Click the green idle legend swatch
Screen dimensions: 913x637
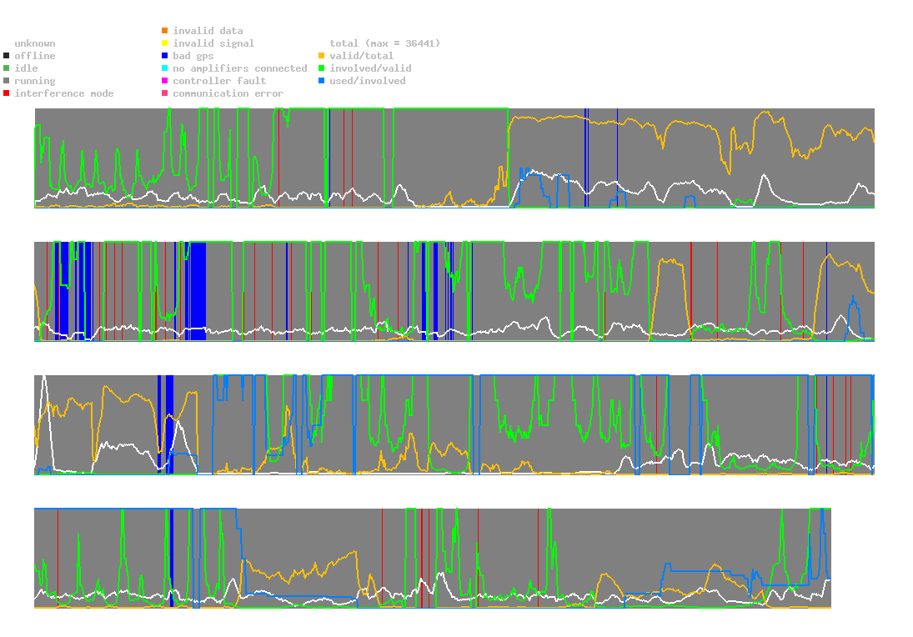tap(7, 68)
